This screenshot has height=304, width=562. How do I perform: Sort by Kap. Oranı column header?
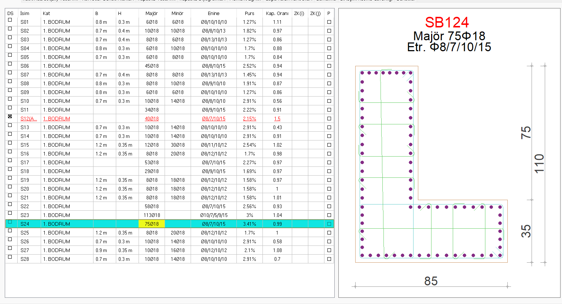(278, 13)
